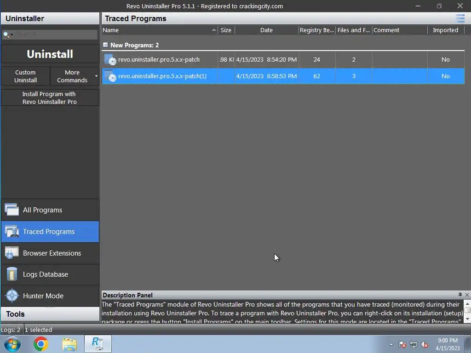The height and width of the screenshot is (353, 471).
Task: Click into the search input field
Action: (x=56, y=34)
